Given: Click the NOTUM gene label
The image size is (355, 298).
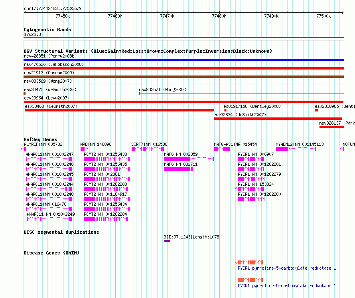Looking at the screenshot, I should 349,144.
